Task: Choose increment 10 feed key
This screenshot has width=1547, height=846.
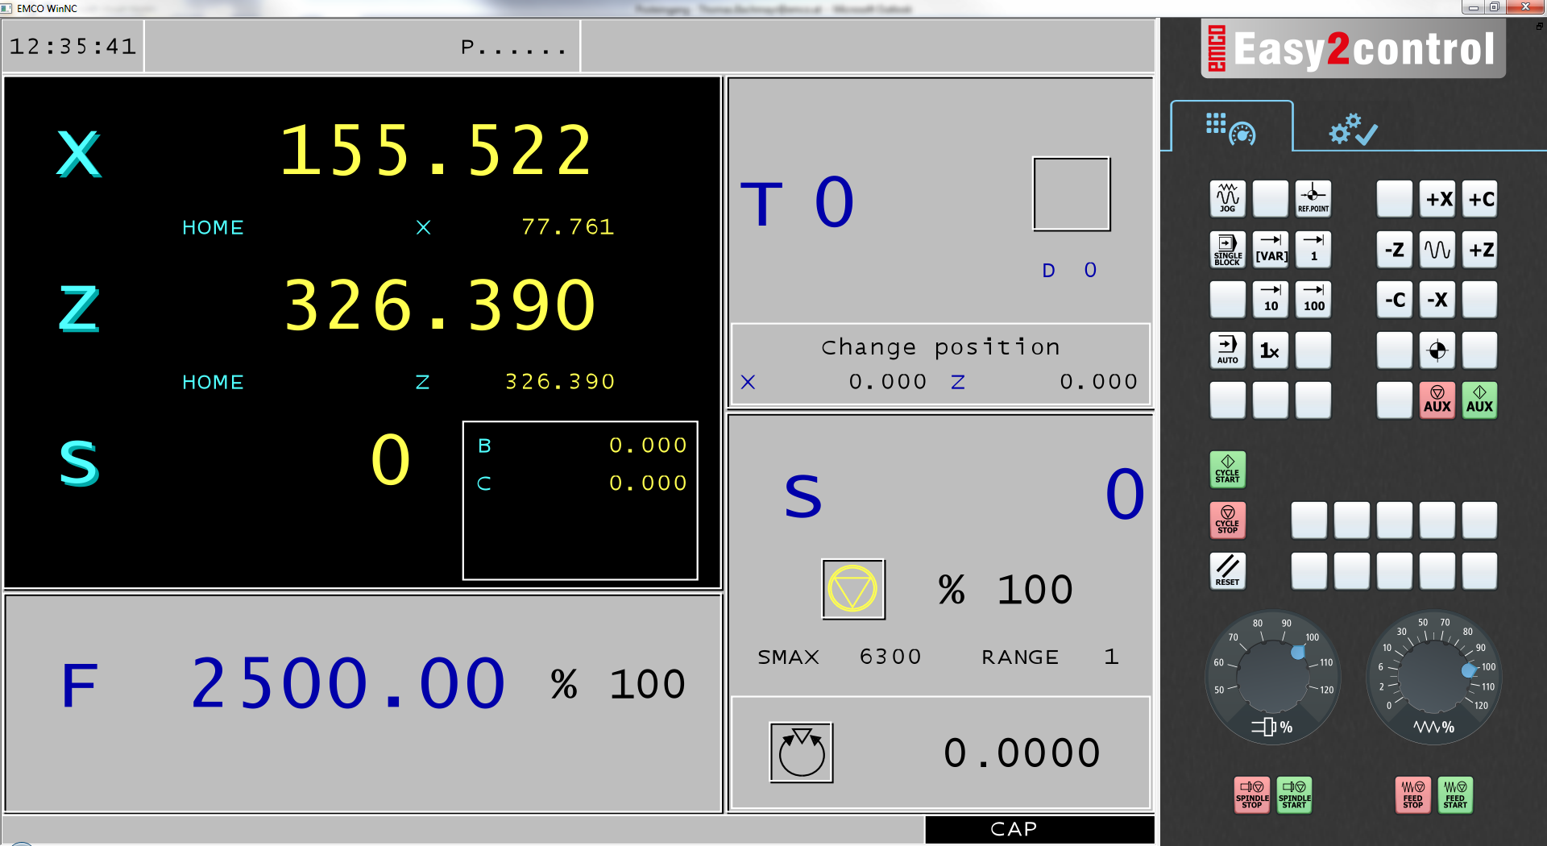Action: pyautogui.click(x=1271, y=299)
